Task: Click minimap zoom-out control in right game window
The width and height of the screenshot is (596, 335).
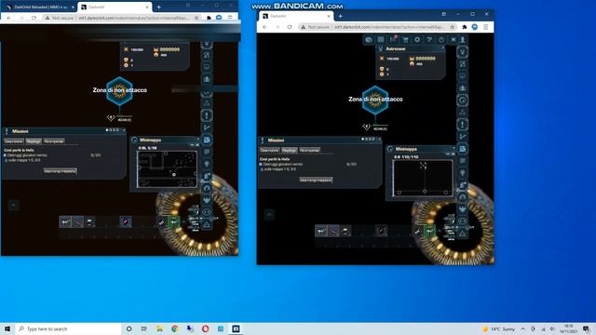Action: click(448, 154)
